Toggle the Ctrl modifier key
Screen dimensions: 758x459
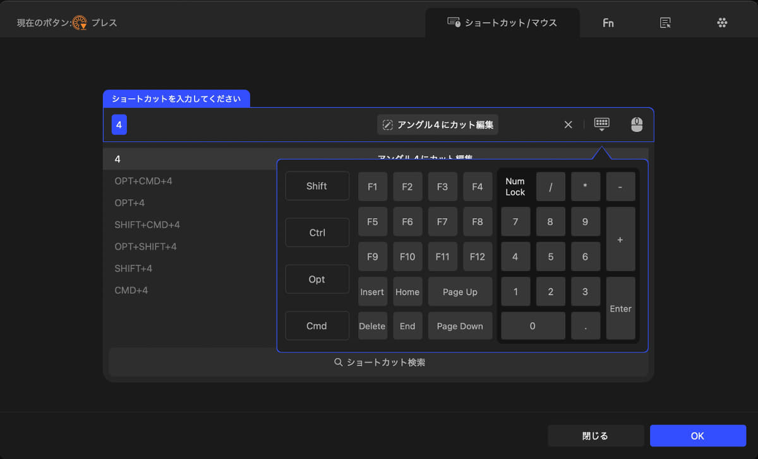[x=317, y=233]
